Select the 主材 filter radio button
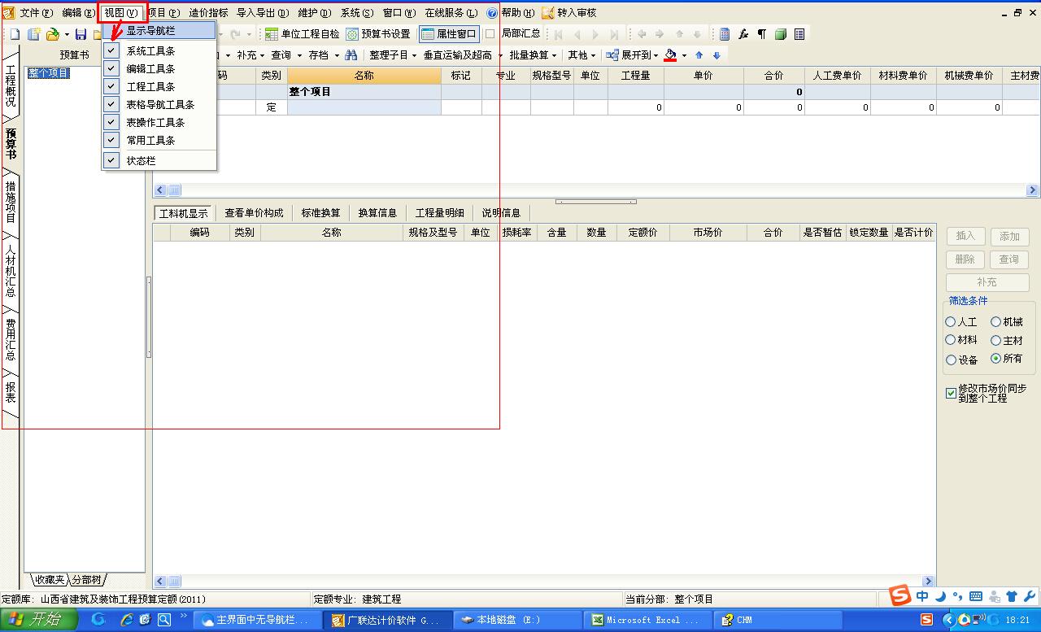Viewport: 1041px width, 632px height. tap(995, 340)
